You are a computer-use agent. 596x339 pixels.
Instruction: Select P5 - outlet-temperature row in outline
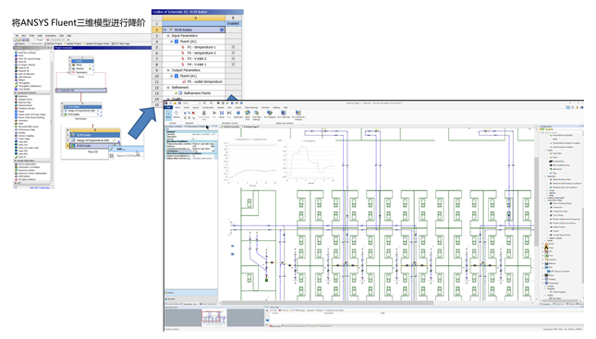click(194, 81)
